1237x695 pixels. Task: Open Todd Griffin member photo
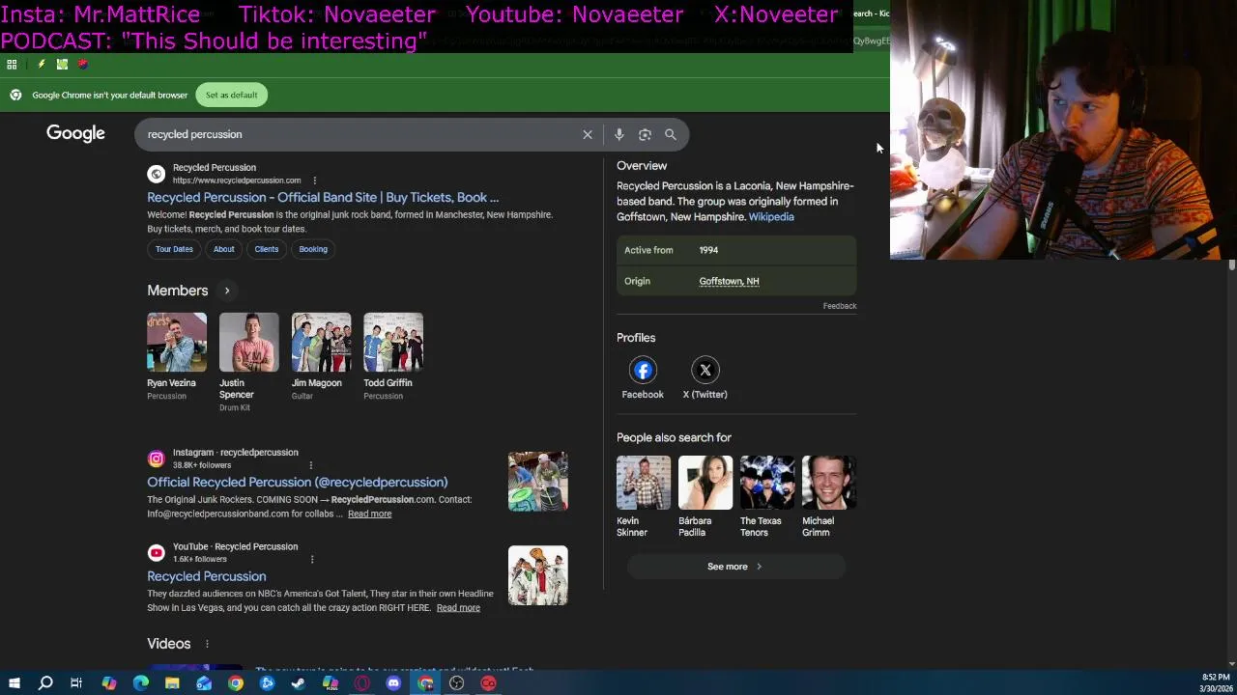click(x=393, y=342)
